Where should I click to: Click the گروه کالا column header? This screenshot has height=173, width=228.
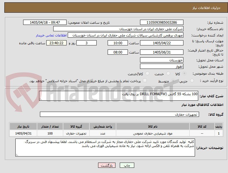[x=76, y=126]
